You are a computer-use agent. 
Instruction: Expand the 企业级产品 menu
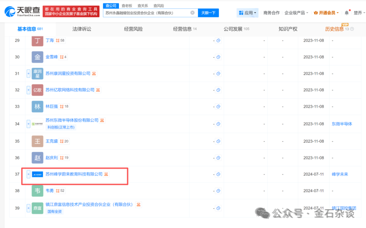(x=296, y=13)
